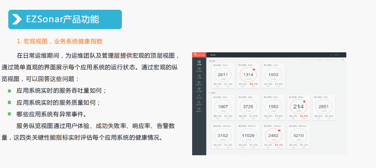Open the Dllolean system card showing 5210
This screenshot has height=168, width=376.
click(x=299, y=136)
